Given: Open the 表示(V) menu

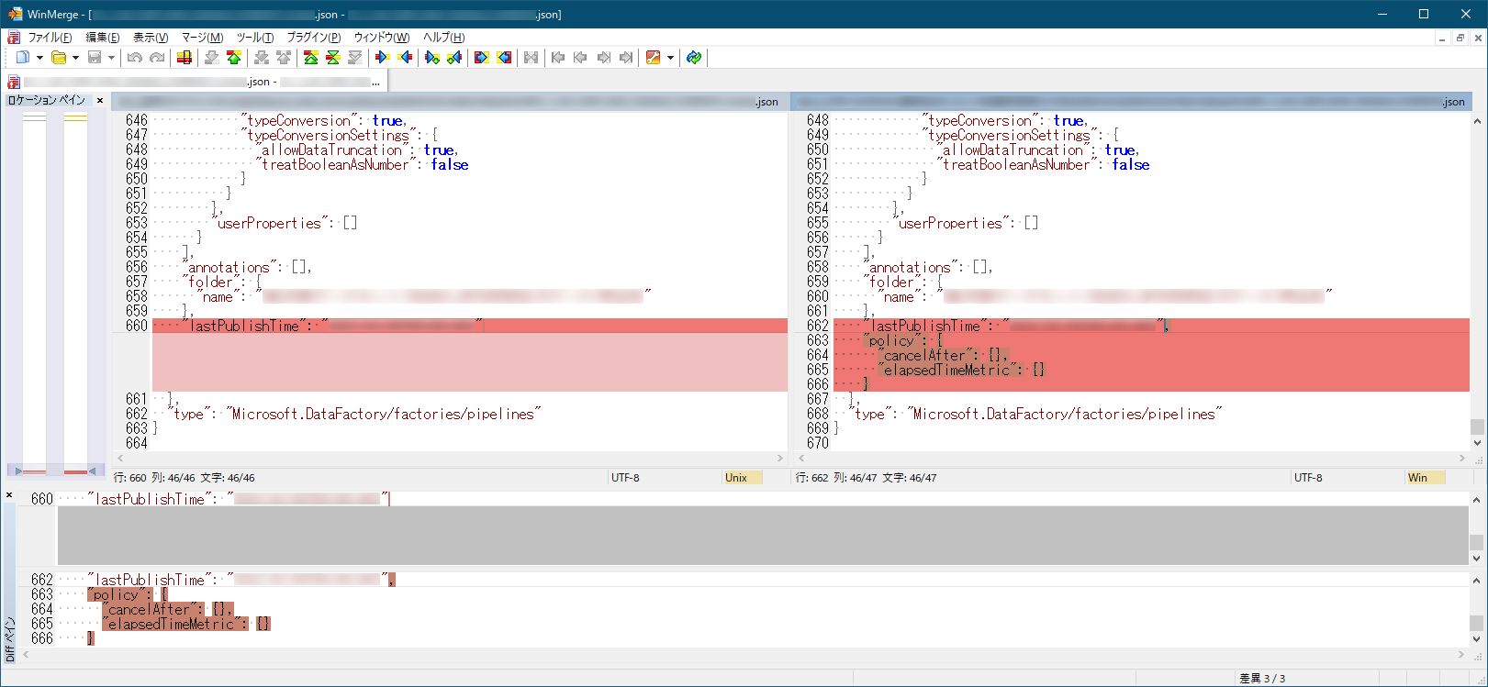Looking at the screenshot, I should coord(151,38).
